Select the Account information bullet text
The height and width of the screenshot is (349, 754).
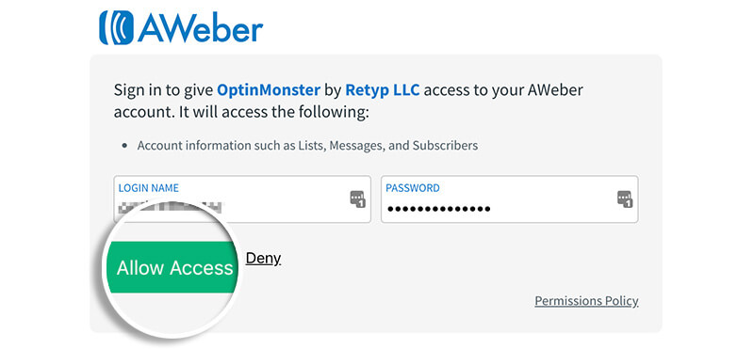click(307, 146)
